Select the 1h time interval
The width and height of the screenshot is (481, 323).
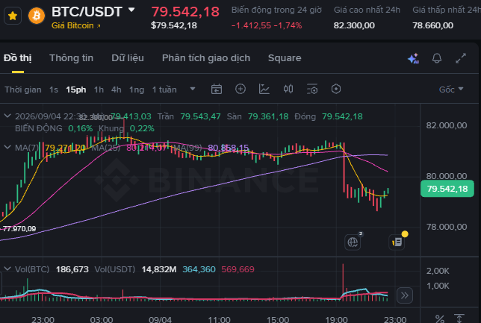pyautogui.click(x=99, y=90)
